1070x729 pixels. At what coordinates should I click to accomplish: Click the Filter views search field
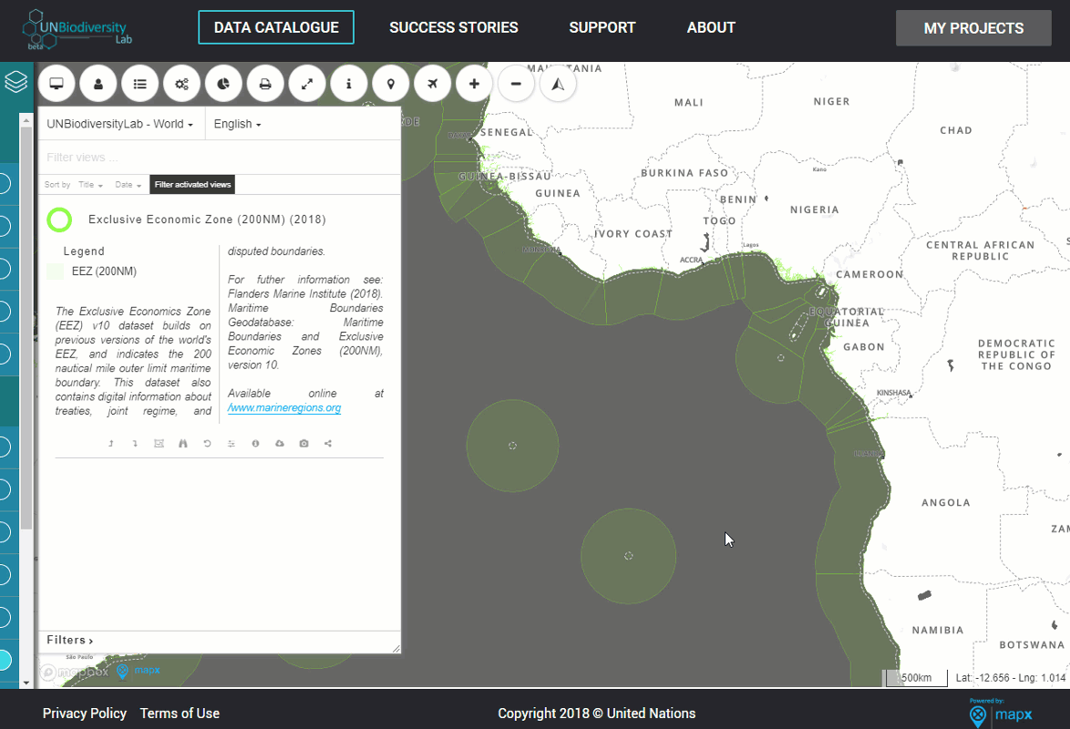pos(219,158)
